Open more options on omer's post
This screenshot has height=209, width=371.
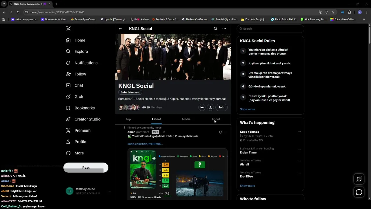click(226, 132)
